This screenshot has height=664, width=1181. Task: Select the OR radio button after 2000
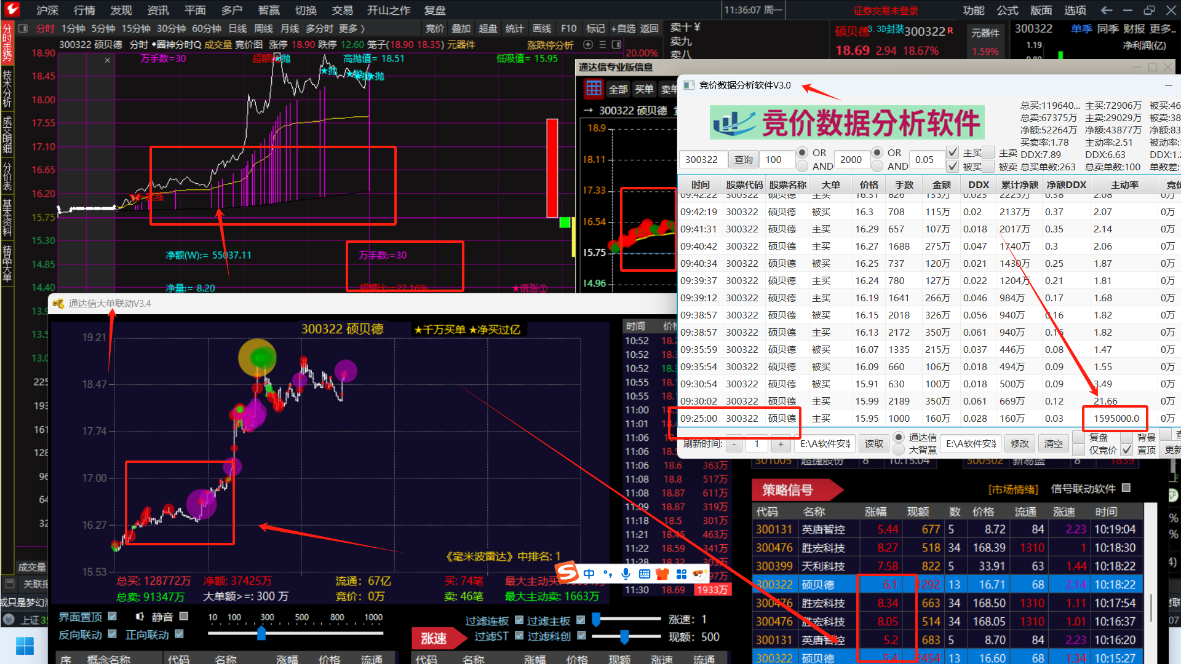(x=877, y=152)
